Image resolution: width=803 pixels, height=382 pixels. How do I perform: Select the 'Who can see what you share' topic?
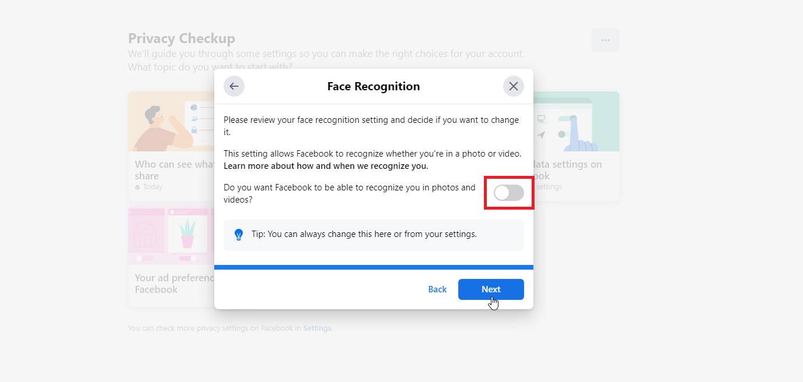(x=171, y=170)
